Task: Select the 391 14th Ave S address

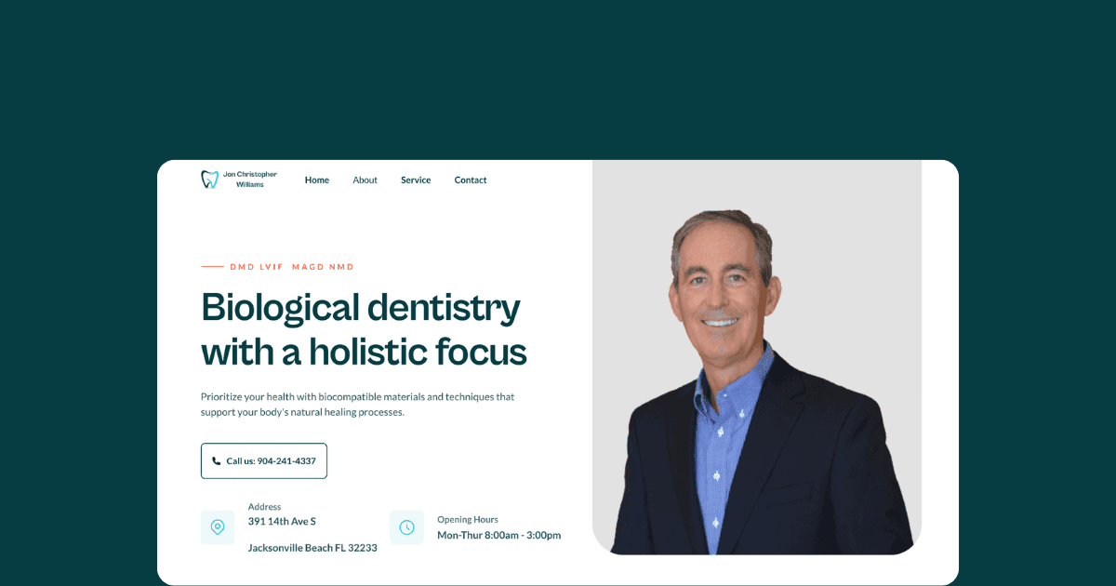Action: coord(282,522)
